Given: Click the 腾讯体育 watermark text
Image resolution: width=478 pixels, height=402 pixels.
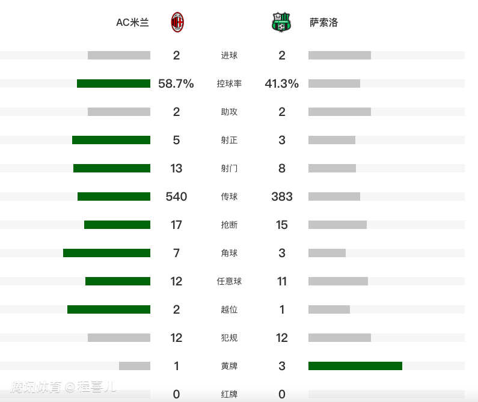Looking at the screenshot, I should click(x=36, y=386).
